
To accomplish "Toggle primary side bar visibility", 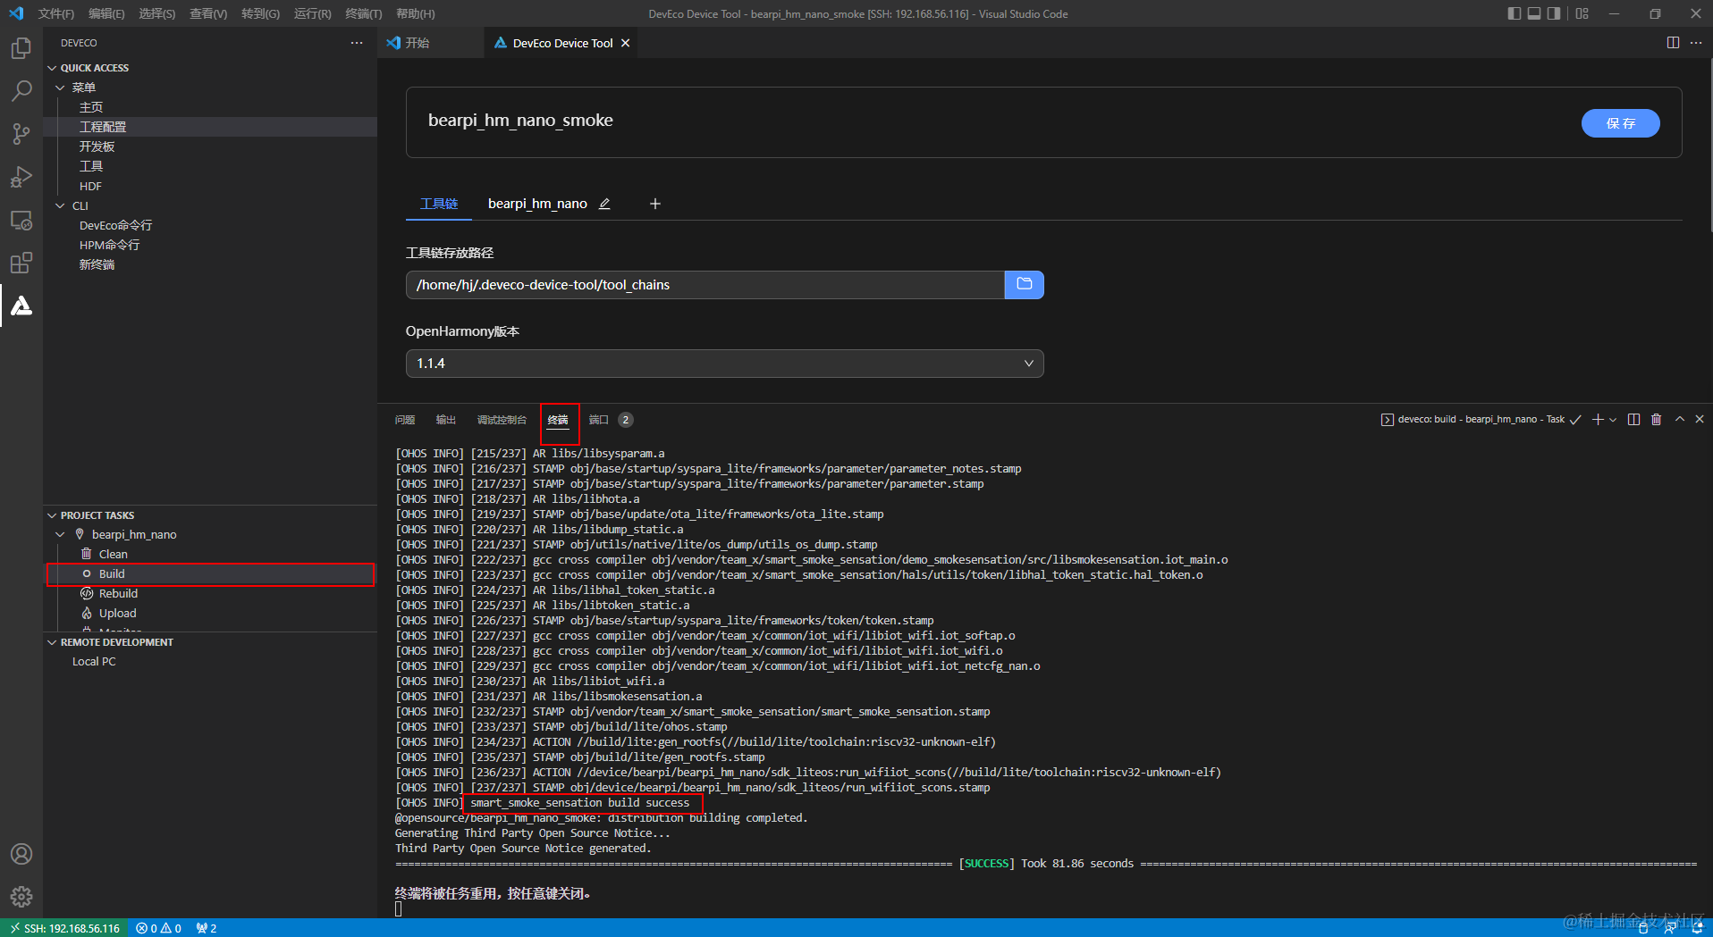I will pos(1515,13).
